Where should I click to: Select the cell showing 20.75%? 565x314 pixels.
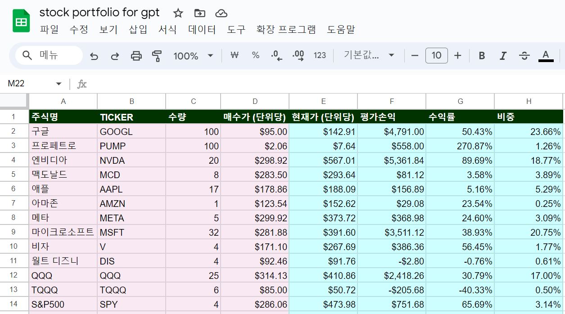(529, 232)
